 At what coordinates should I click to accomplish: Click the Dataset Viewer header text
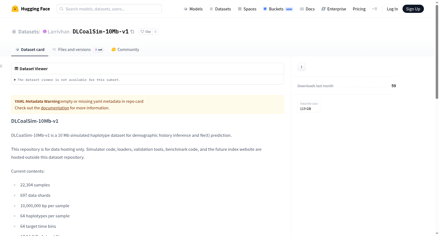pyautogui.click(x=34, y=69)
